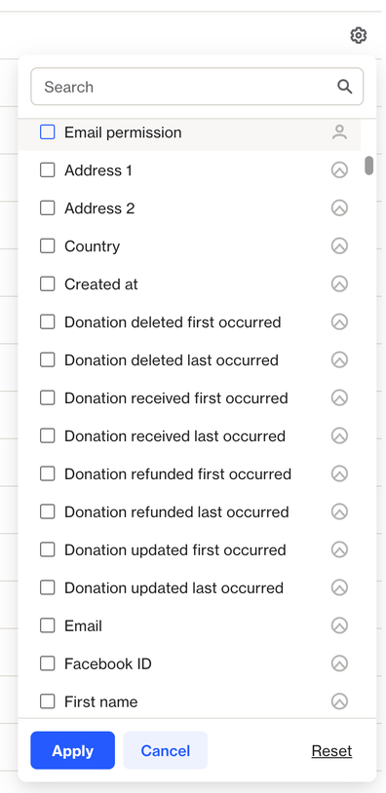Click the circled chevron icon beside First name
The image size is (386, 793).
tap(339, 701)
